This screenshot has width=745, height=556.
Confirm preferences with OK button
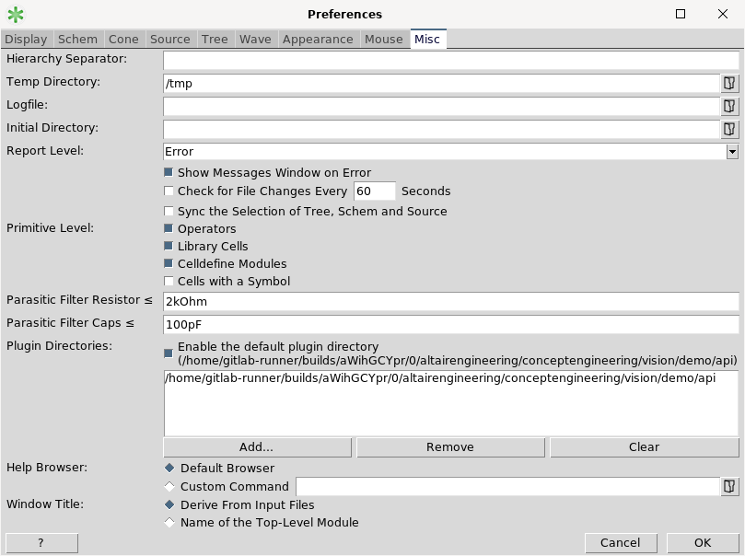click(x=703, y=543)
